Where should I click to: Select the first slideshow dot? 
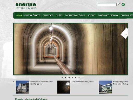point(62,78)
